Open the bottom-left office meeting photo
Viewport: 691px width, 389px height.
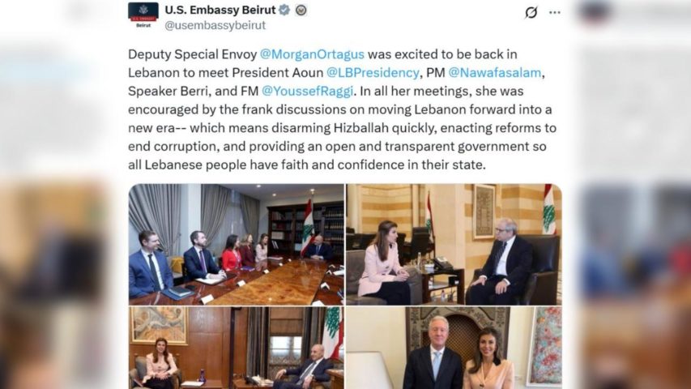coord(237,348)
